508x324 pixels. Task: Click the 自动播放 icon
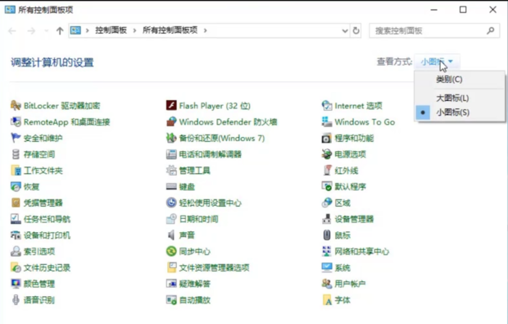(x=171, y=300)
